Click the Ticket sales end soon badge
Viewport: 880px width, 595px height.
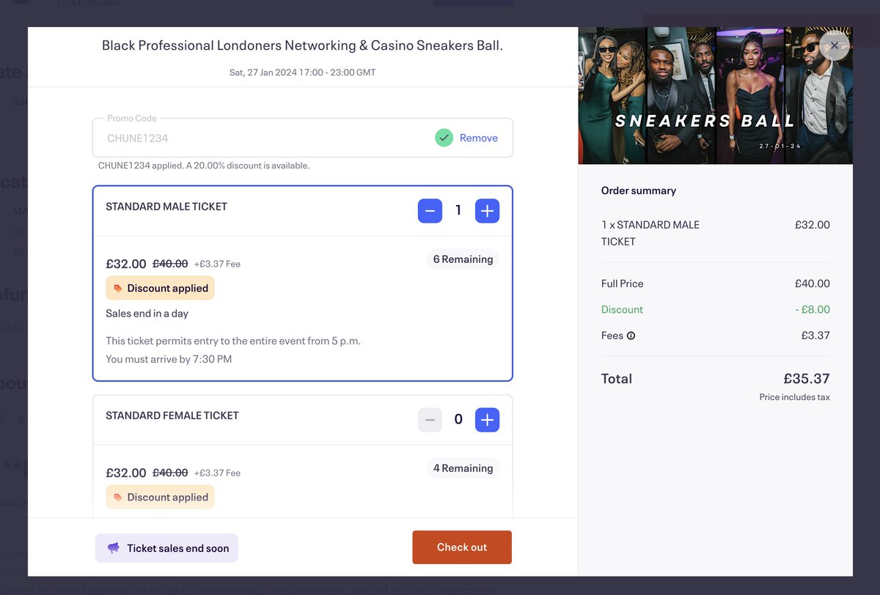pos(166,548)
